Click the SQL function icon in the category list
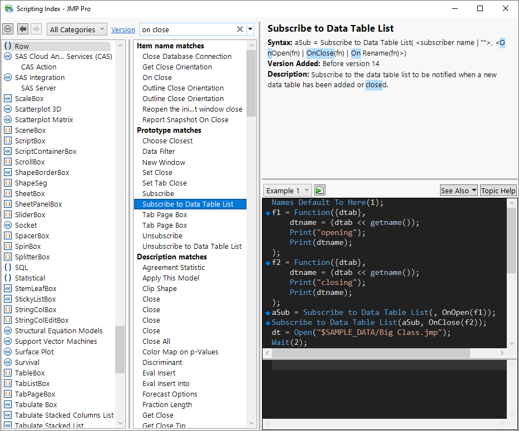519x431 pixels. tap(8, 268)
